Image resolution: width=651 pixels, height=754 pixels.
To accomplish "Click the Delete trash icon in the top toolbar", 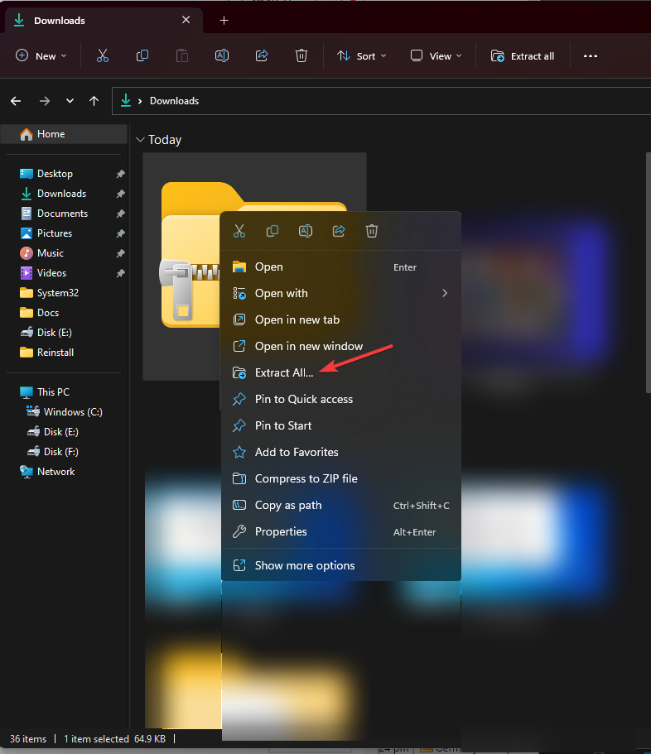I will 301,55.
